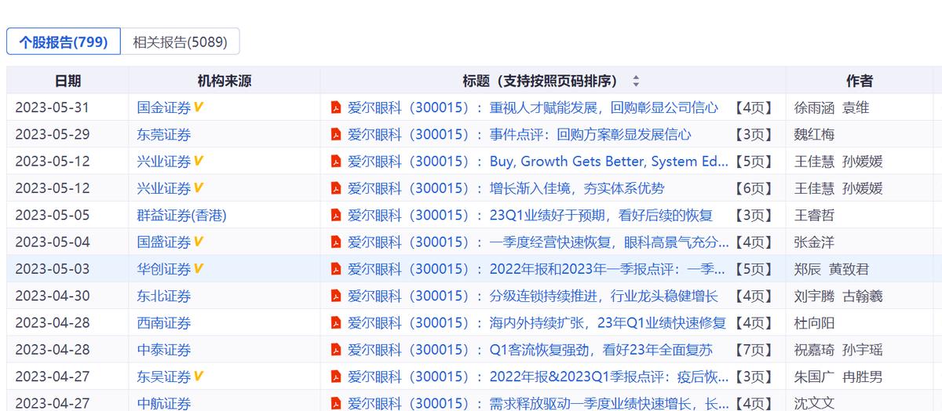Select author 杜向阳
The image size is (942, 411).
click(x=815, y=322)
